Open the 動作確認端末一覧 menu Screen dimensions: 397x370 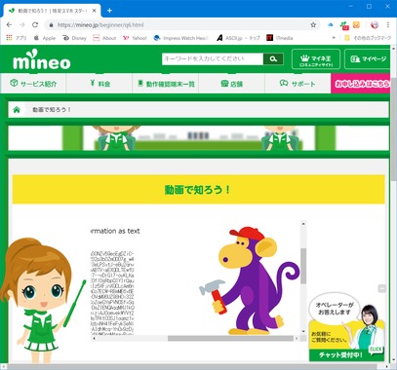click(x=166, y=84)
